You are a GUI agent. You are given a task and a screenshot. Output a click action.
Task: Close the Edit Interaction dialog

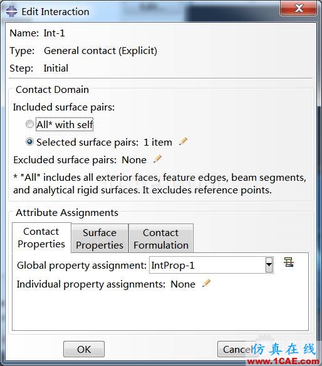299,8
